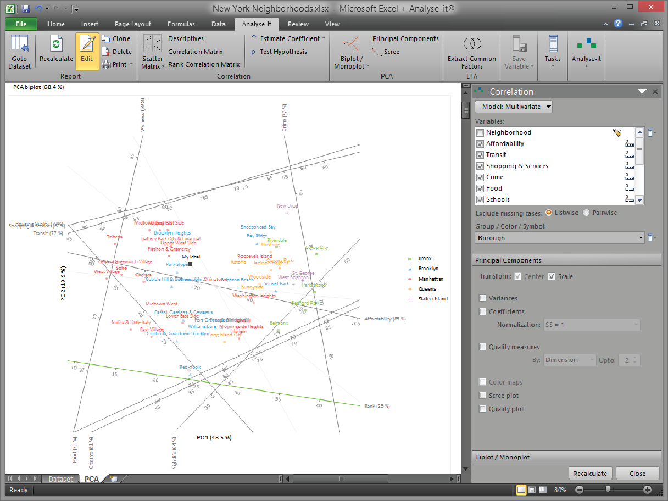Click Recalculate button at panel bottom
This screenshot has width=668, height=501.
tap(590, 473)
